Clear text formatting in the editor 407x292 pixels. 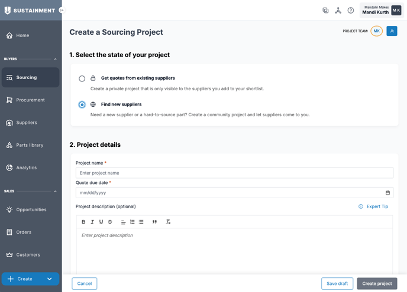pyautogui.click(x=168, y=222)
